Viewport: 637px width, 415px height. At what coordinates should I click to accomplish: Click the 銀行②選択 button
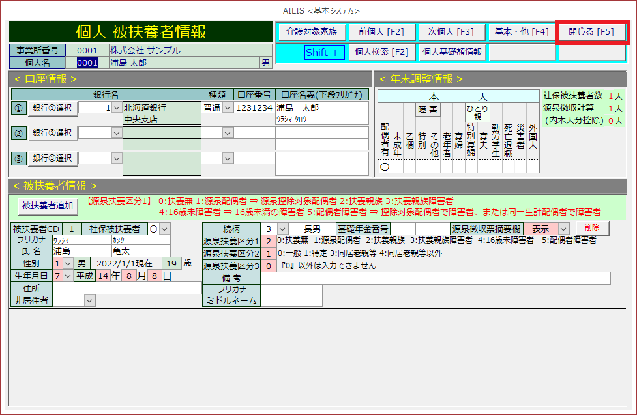pos(52,133)
